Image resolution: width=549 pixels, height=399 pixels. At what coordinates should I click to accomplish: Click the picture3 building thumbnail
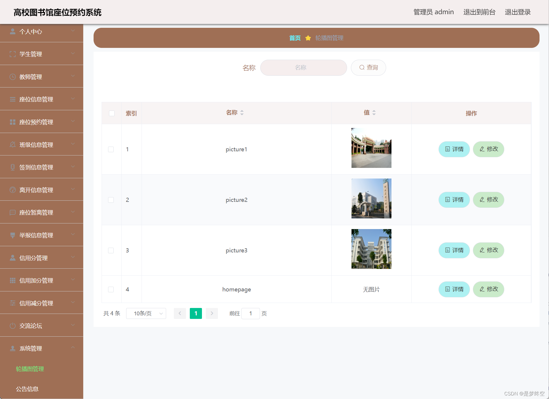point(371,249)
